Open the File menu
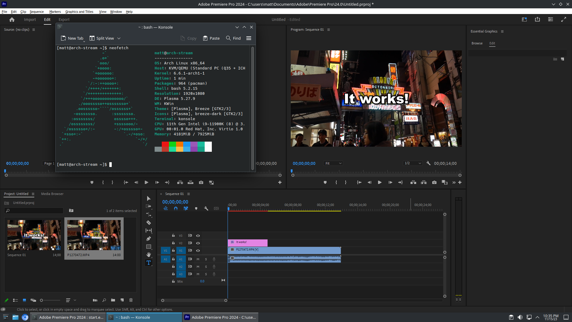572x322 pixels. point(4,12)
